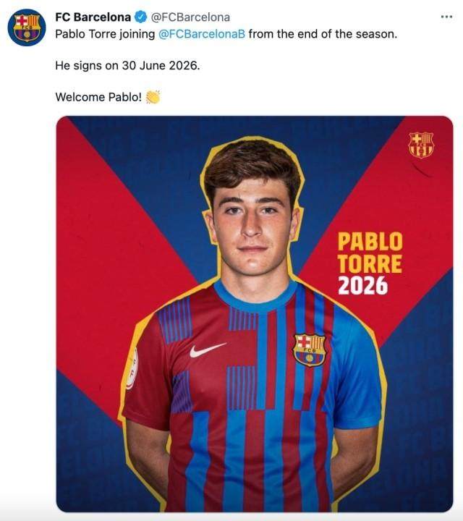This screenshot has width=463, height=521.
Task: Click the "Pablo Torre joining" tweet text
Action: [x=105, y=34]
